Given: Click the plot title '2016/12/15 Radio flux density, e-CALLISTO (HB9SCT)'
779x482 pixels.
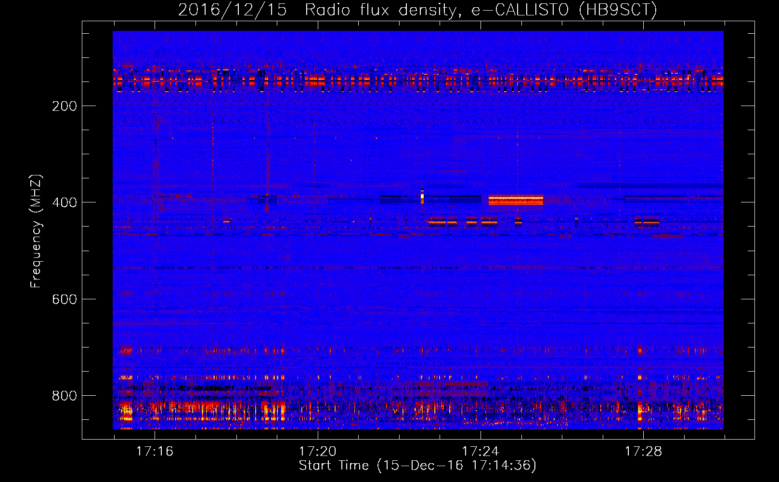Looking at the screenshot, I should (x=417, y=10).
